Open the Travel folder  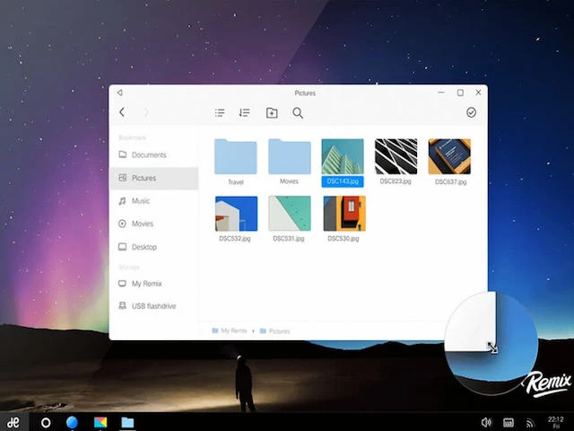pos(236,157)
